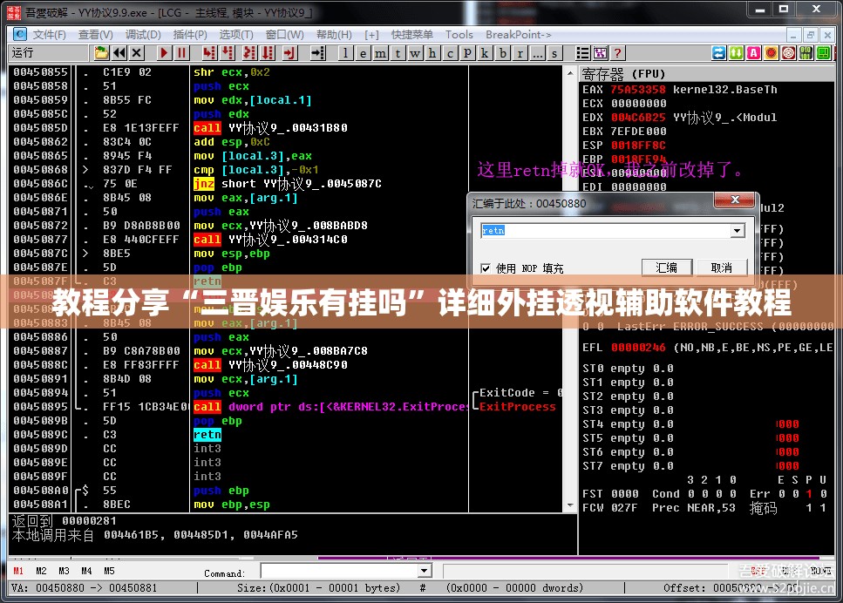The image size is (843, 603).
Task: Open the Memory map via the 'm' button
Action: (380, 52)
